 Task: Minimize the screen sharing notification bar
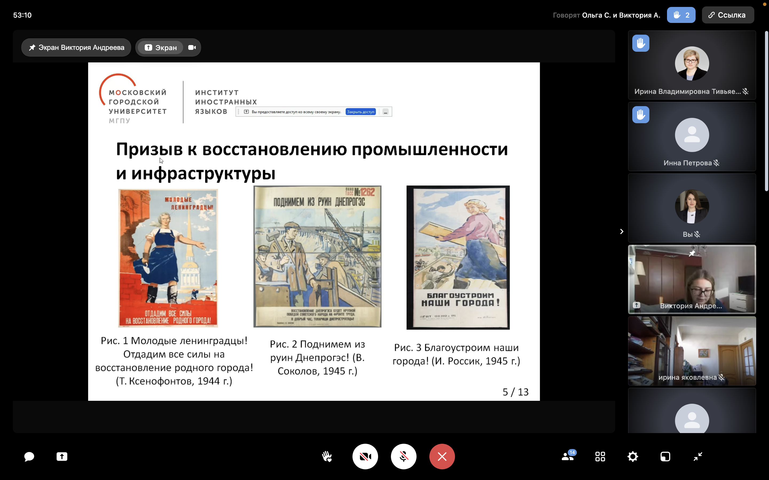[386, 112]
